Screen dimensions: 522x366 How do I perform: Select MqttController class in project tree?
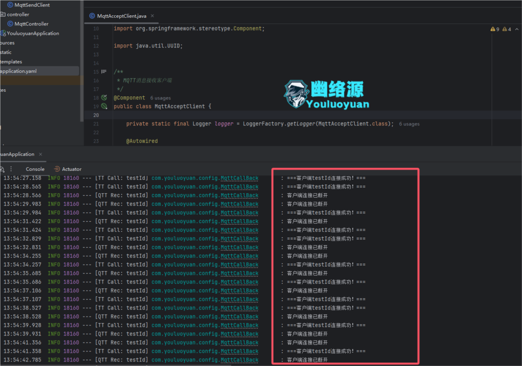(31, 24)
